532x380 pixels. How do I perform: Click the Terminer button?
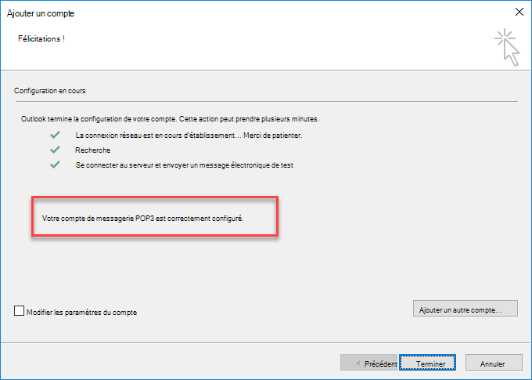tap(427, 363)
